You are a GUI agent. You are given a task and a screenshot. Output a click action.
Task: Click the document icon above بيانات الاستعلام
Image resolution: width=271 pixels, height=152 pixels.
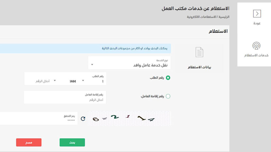click(x=199, y=52)
